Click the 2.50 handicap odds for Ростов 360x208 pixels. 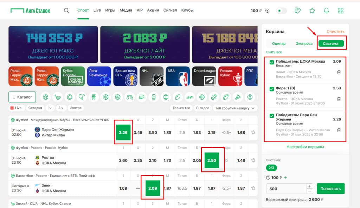pos(212,160)
